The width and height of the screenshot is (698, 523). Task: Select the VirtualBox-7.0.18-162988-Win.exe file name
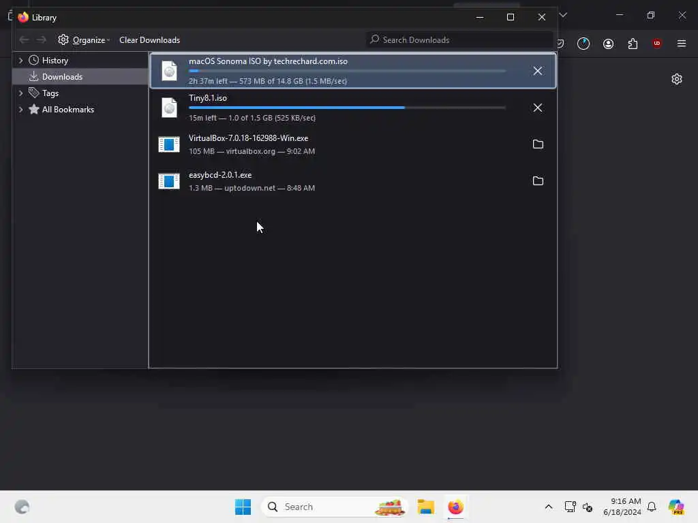[248, 138]
